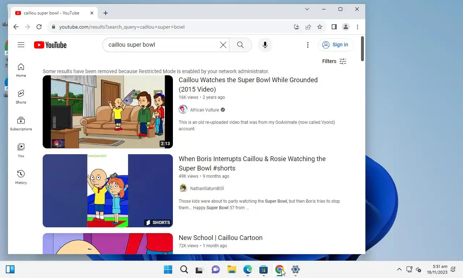
Task: Open Shorts in sidebar
Action: pos(21,97)
